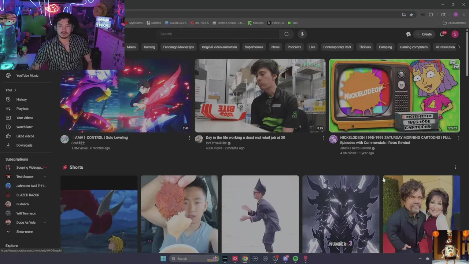Open the Soul channel avatar under the AMV video
The height and width of the screenshot is (264, 469).
[64, 139]
